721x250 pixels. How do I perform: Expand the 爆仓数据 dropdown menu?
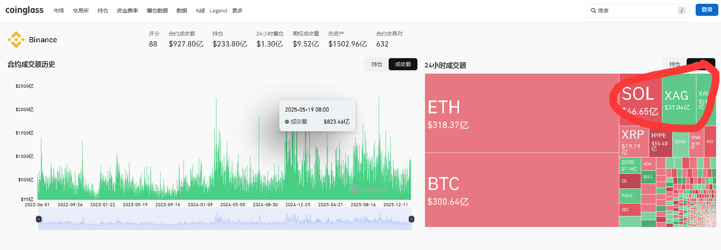point(157,11)
